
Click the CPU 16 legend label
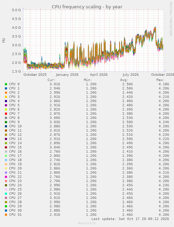tap(15, 152)
